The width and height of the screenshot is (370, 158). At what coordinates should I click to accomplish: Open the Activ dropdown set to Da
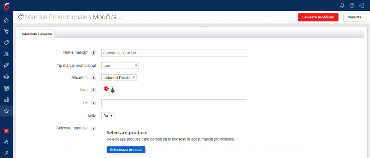point(108,116)
